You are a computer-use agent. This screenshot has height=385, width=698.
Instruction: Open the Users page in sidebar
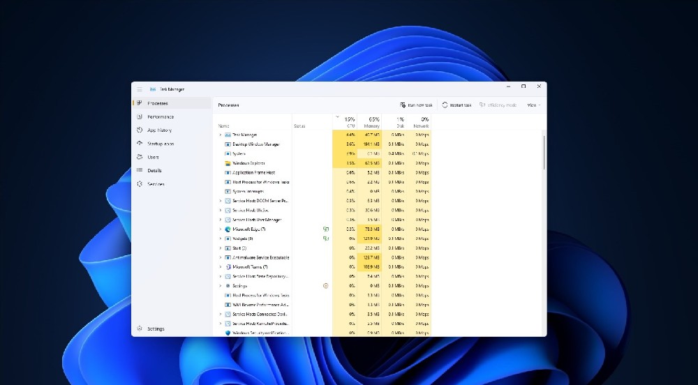tap(153, 157)
